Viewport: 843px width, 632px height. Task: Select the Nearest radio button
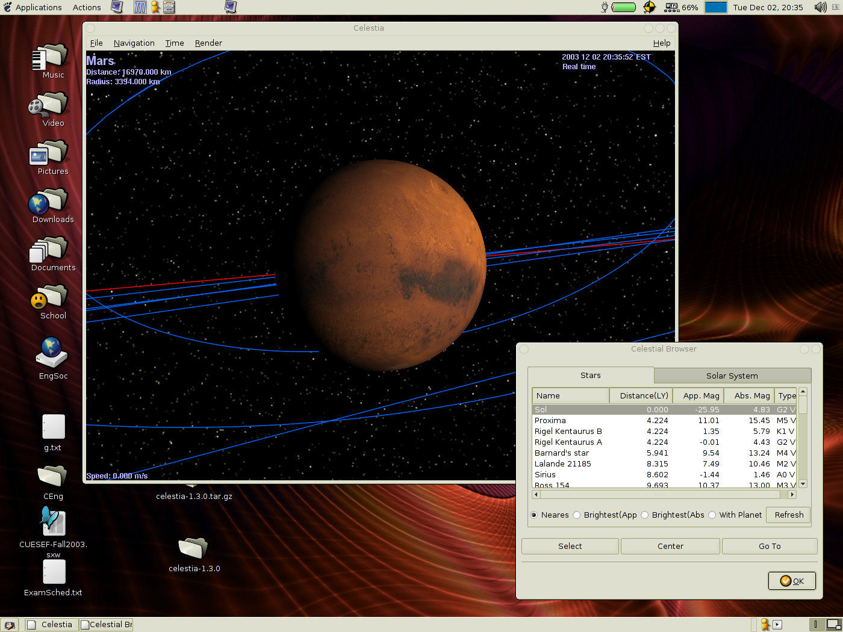point(534,515)
